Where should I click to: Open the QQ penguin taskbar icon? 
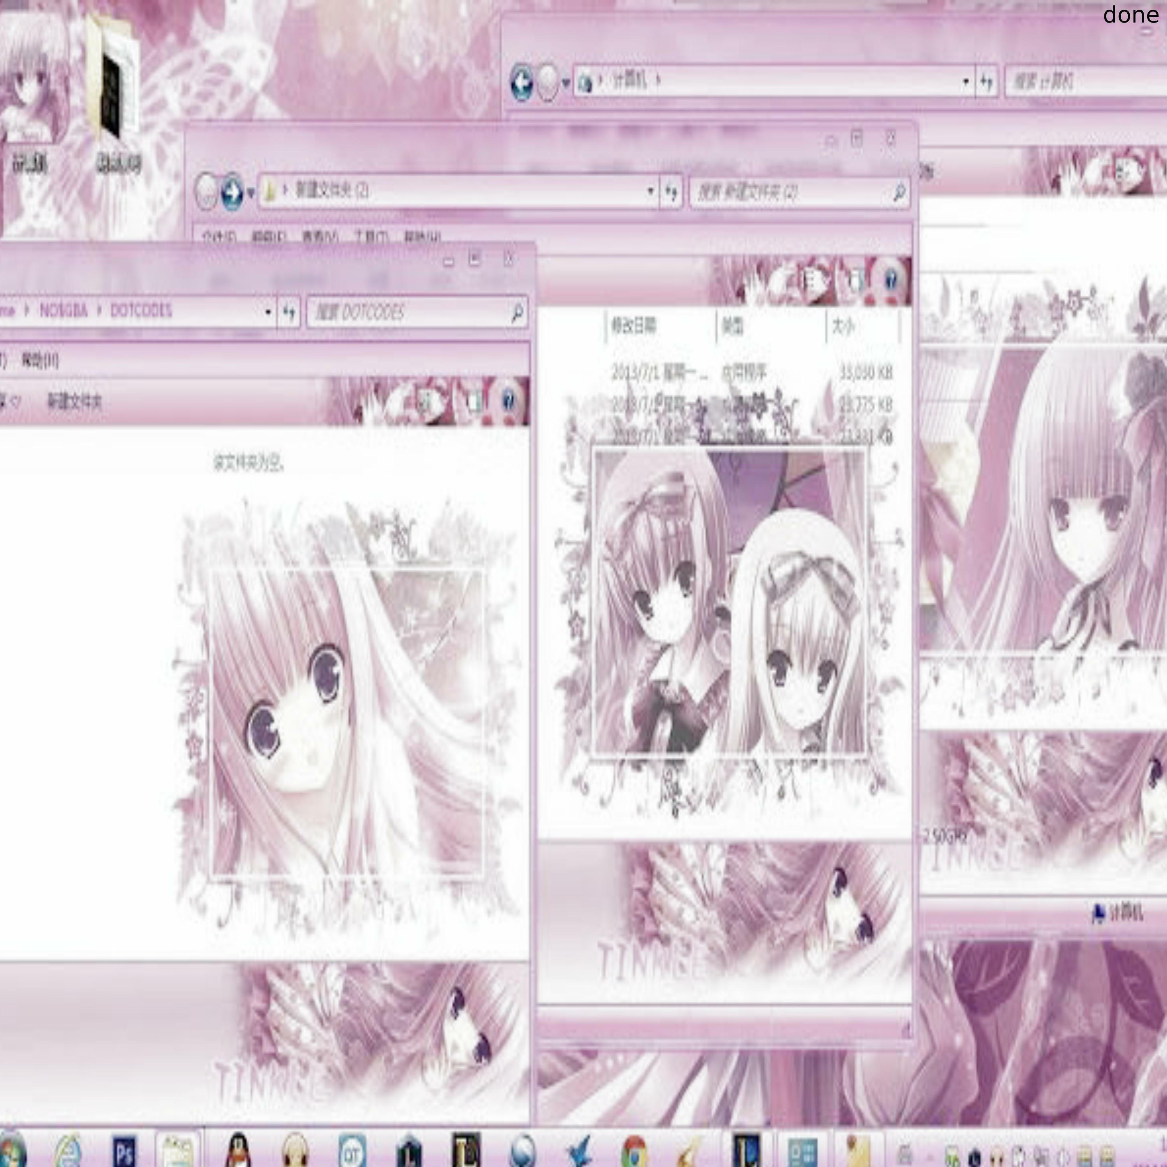pos(238,1151)
